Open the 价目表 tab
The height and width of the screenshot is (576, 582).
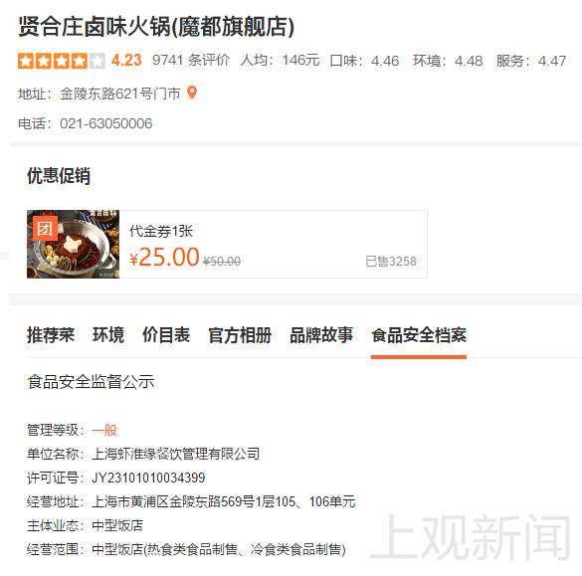(x=166, y=335)
